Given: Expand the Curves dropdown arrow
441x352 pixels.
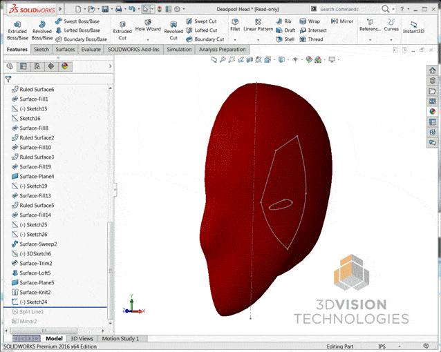Looking at the screenshot, I should click(391, 40).
